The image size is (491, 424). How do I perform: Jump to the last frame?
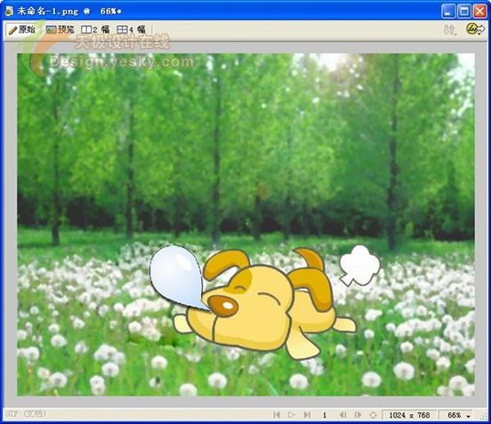coord(307,415)
